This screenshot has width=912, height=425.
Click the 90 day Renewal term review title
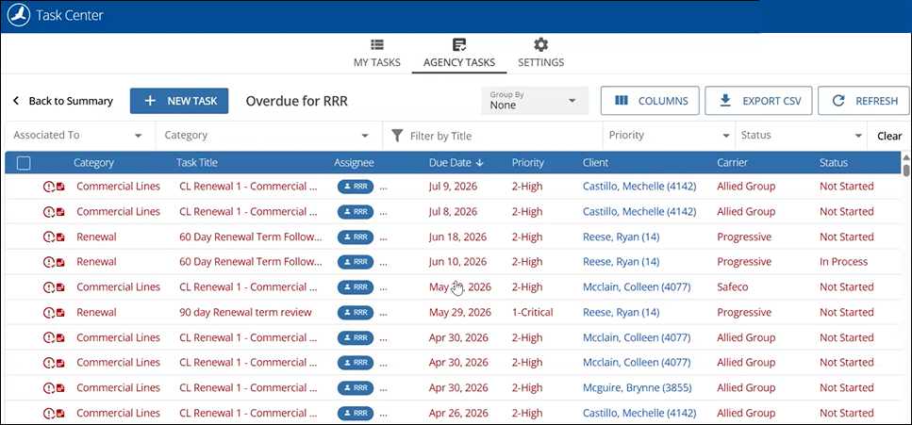(x=245, y=312)
